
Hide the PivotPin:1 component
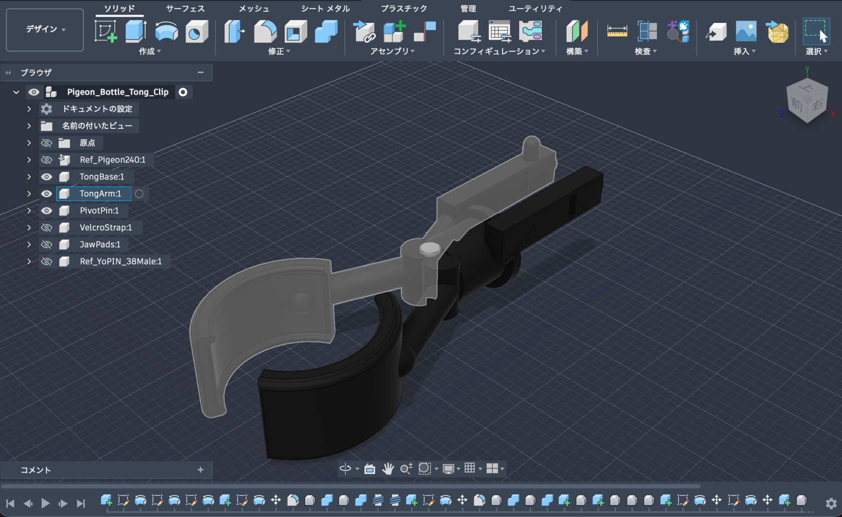point(47,211)
